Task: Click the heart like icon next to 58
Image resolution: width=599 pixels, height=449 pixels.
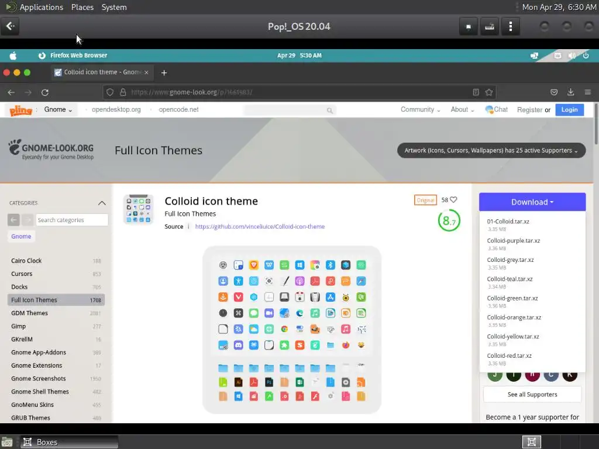Action: (x=453, y=200)
